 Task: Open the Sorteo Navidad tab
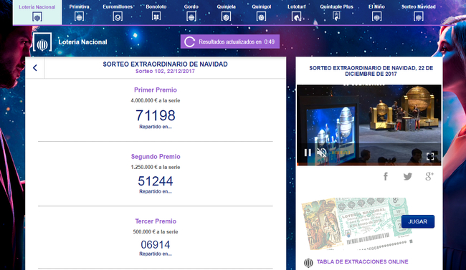[x=418, y=12]
